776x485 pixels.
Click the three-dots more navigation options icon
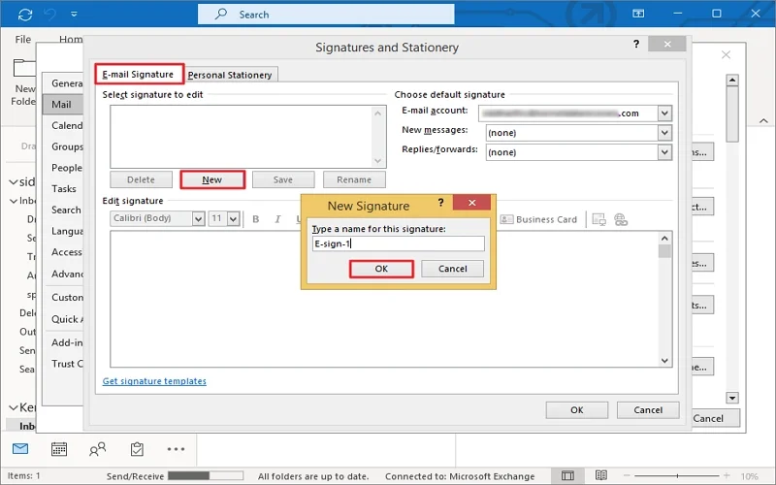pyautogui.click(x=176, y=449)
